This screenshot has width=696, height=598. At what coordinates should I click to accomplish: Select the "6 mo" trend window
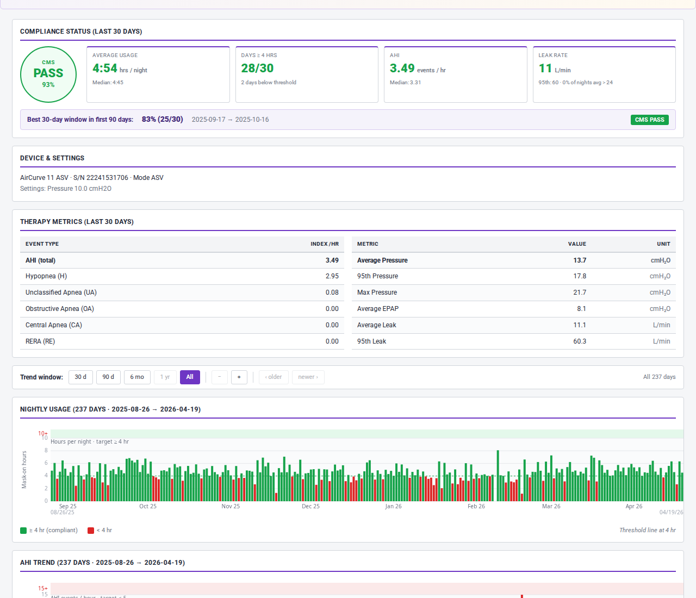pyautogui.click(x=137, y=377)
